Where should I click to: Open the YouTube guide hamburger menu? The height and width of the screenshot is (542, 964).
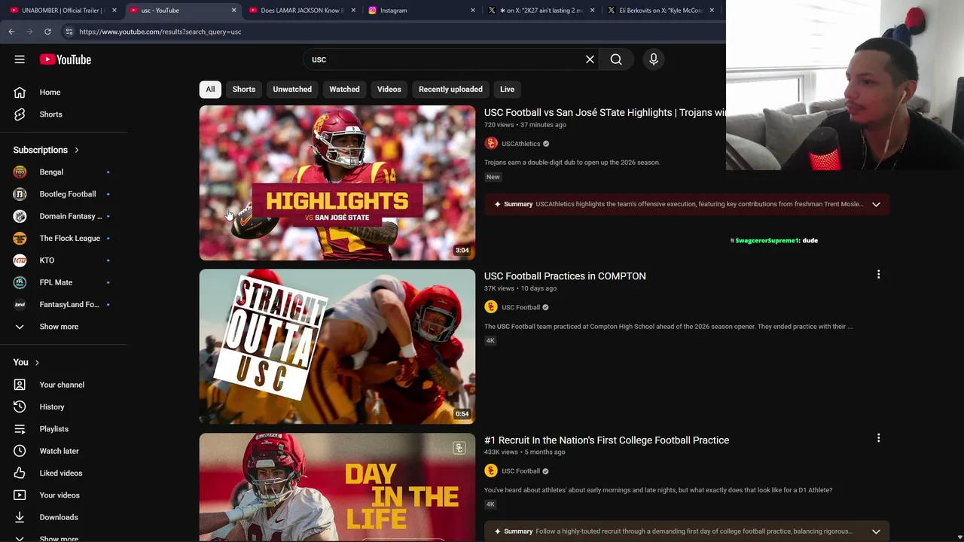pos(20,59)
